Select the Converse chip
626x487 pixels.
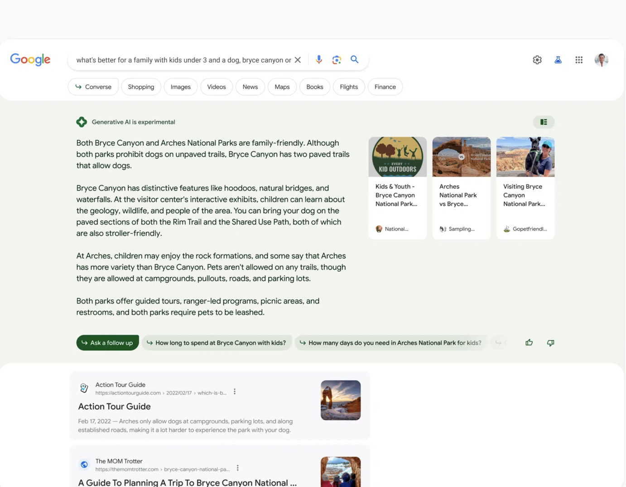[93, 87]
